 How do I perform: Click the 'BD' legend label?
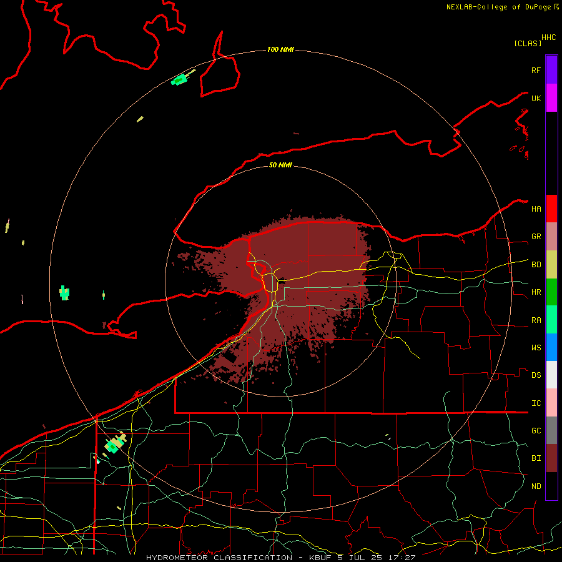536,265
